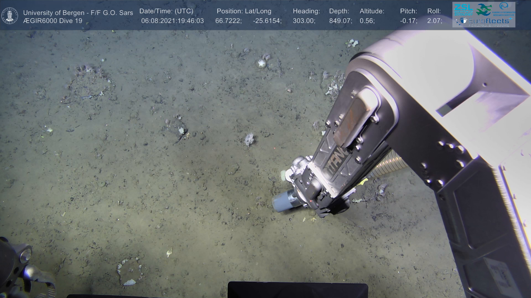Image resolution: width=531 pixels, height=298 pixels.
Task: Click the longitude value -25.6154
Action: (266, 21)
